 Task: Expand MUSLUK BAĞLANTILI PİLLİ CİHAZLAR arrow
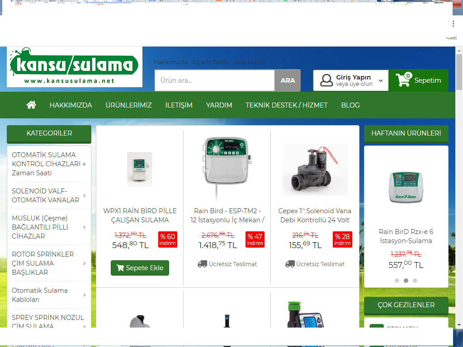click(x=85, y=227)
